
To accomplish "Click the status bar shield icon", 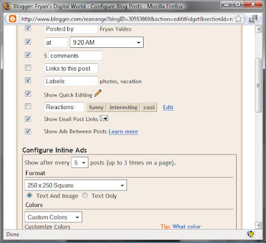I will [251, 234].
